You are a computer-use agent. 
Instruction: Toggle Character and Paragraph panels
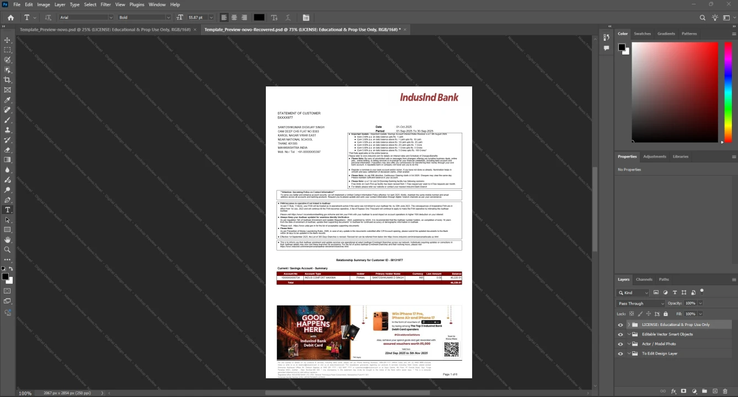(306, 18)
